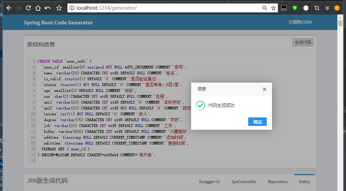Click the 生成代码 button
The image size is (346, 191).
[x=302, y=42]
